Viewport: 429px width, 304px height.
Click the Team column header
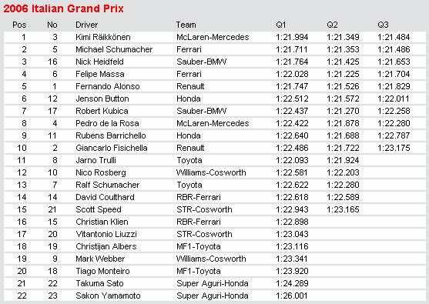pyautogui.click(x=186, y=25)
